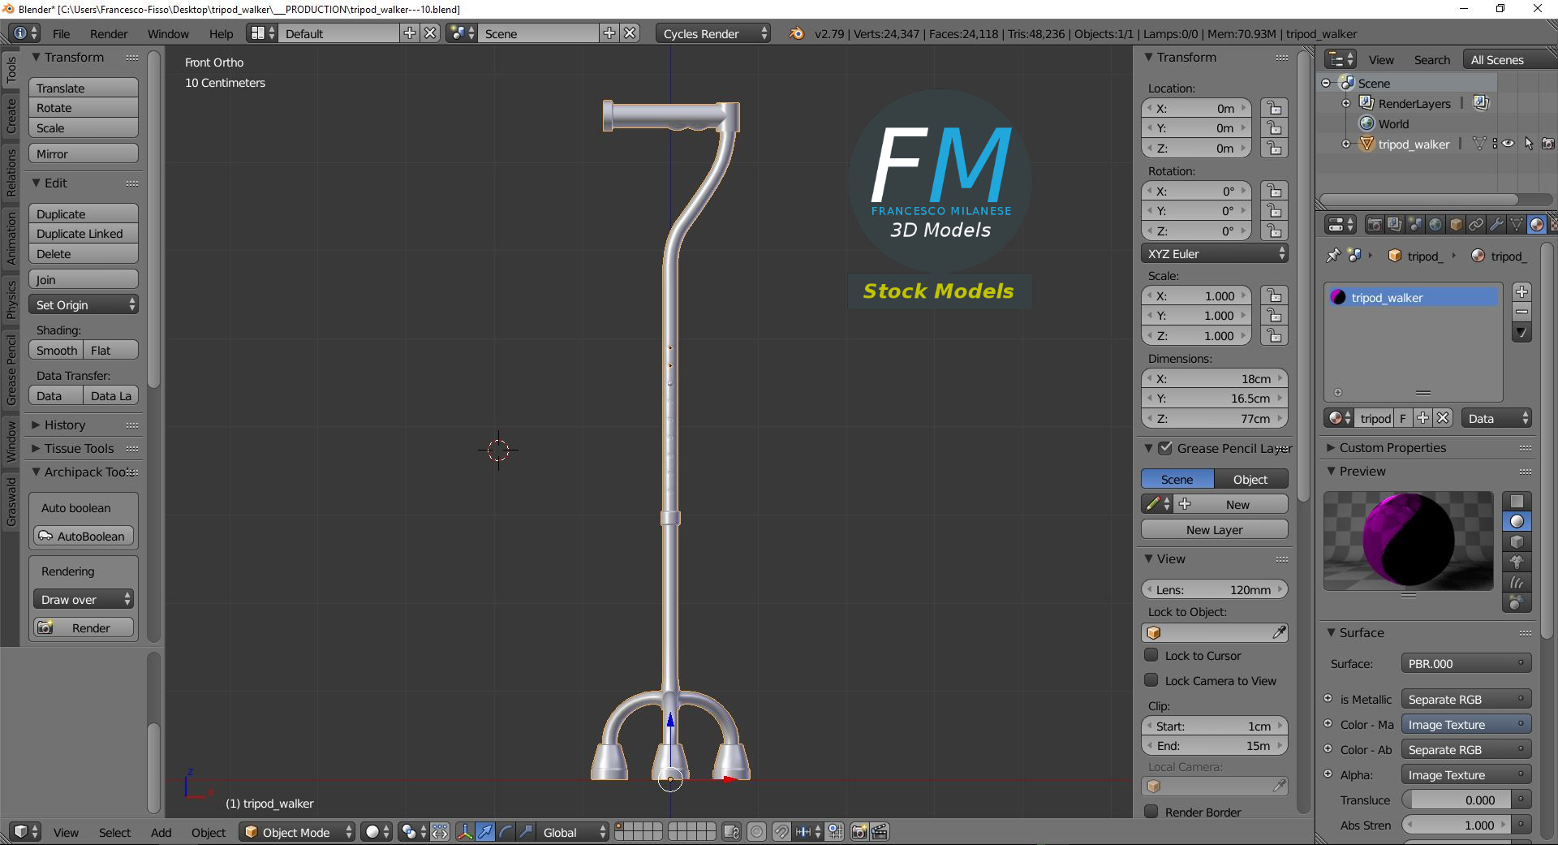The image size is (1558, 845).
Task: Add a new material slot
Action: tap(1521, 292)
